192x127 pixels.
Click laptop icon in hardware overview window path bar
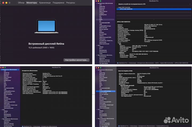coord(23,126)
